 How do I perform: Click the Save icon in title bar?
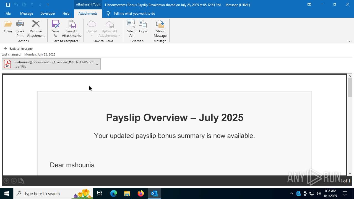click(8, 5)
